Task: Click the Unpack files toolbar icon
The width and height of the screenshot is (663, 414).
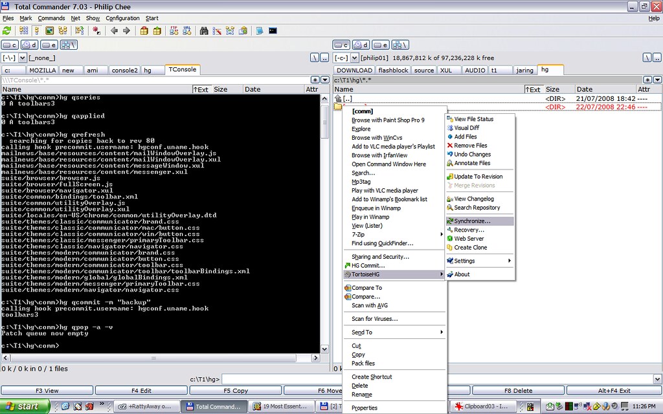Action: (x=157, y=30)
